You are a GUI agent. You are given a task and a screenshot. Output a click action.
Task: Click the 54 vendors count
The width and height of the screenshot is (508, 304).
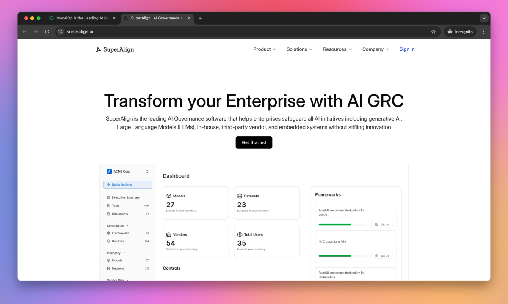171,243
